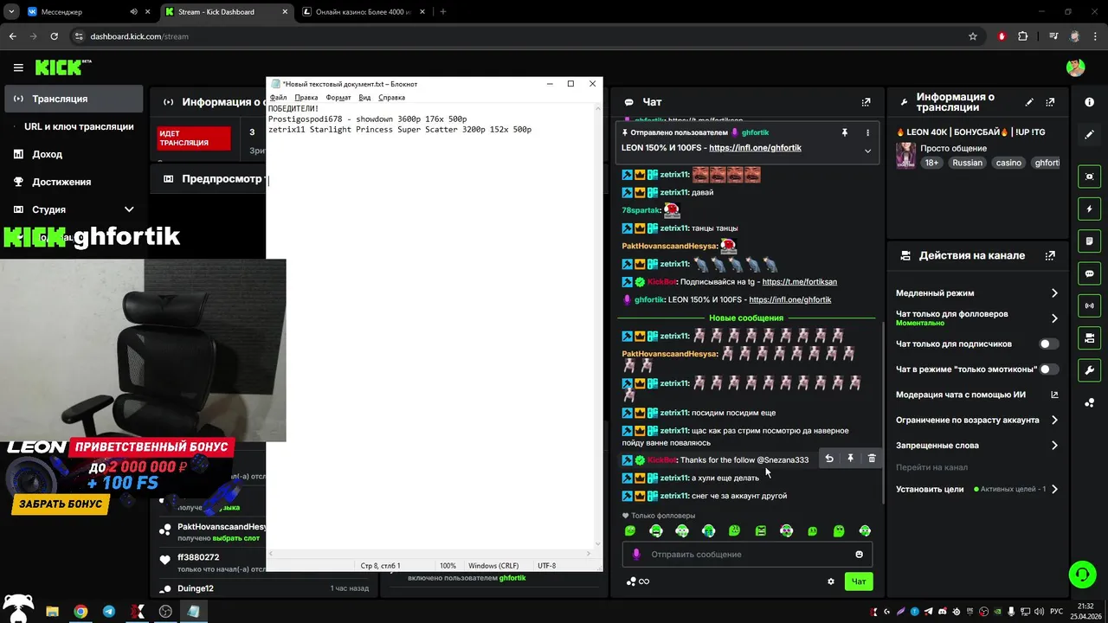Open info icon in right sidebar

click(x=1089, y=102)
